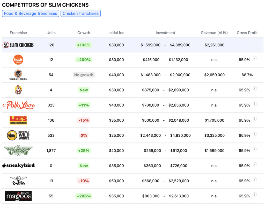Click the $4,389,000 investment value
Viewport: 265px width, 208px height.
pyautogui.click(x=180, y=45)
